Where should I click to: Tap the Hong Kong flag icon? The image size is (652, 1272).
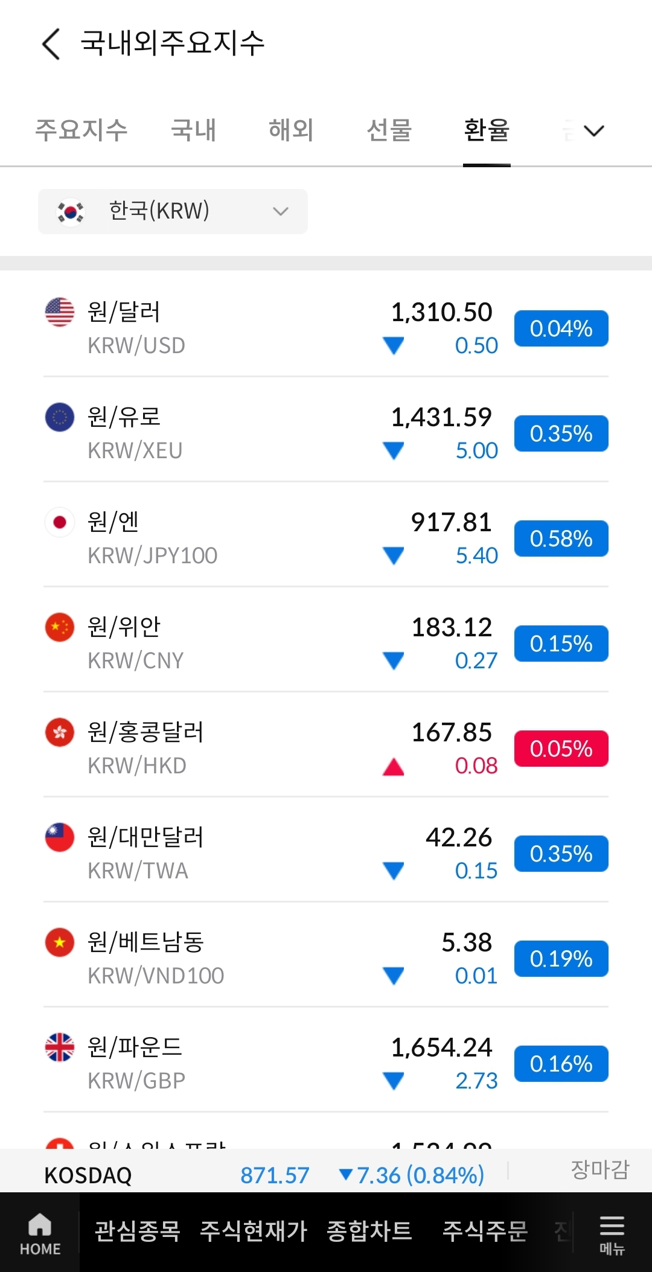(60, 732)
